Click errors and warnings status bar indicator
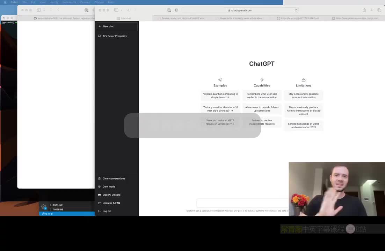 (x=47, y=214)
